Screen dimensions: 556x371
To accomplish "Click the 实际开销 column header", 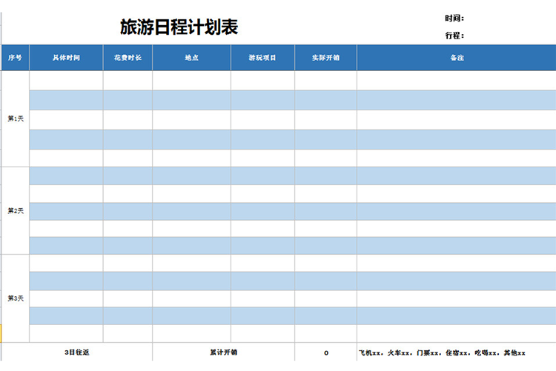I will (x=325, y=58).
